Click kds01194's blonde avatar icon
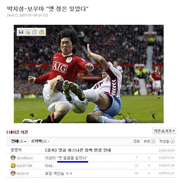 13,166
